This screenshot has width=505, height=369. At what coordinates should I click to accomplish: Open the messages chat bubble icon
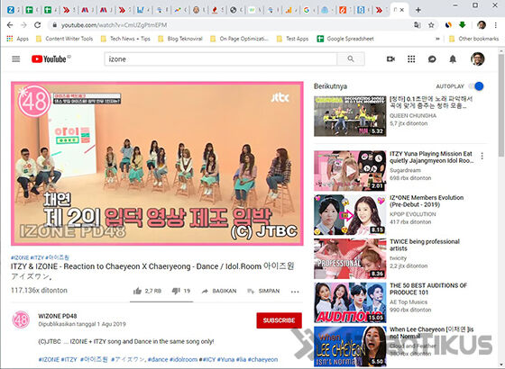432,58
